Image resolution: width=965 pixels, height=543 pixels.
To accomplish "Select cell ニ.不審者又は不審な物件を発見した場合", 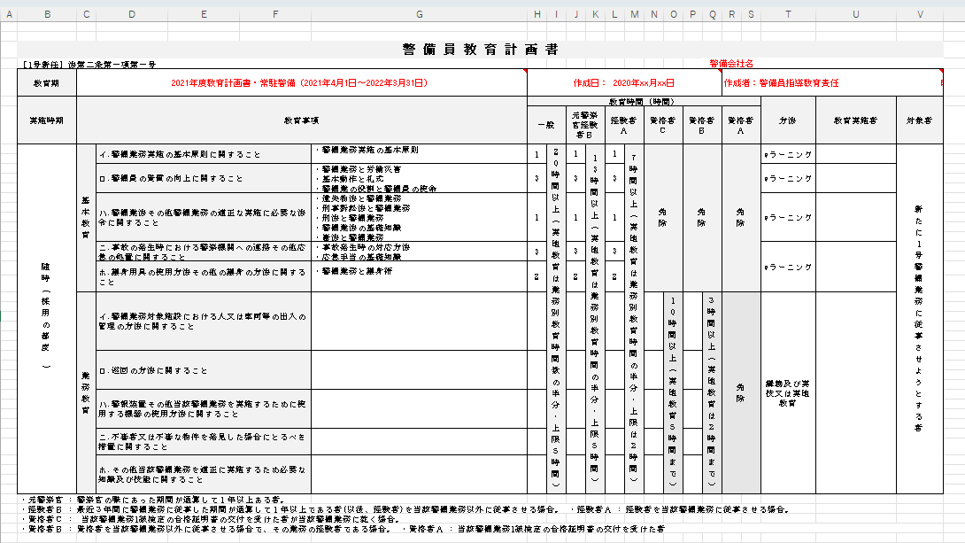I will (204, 441).
